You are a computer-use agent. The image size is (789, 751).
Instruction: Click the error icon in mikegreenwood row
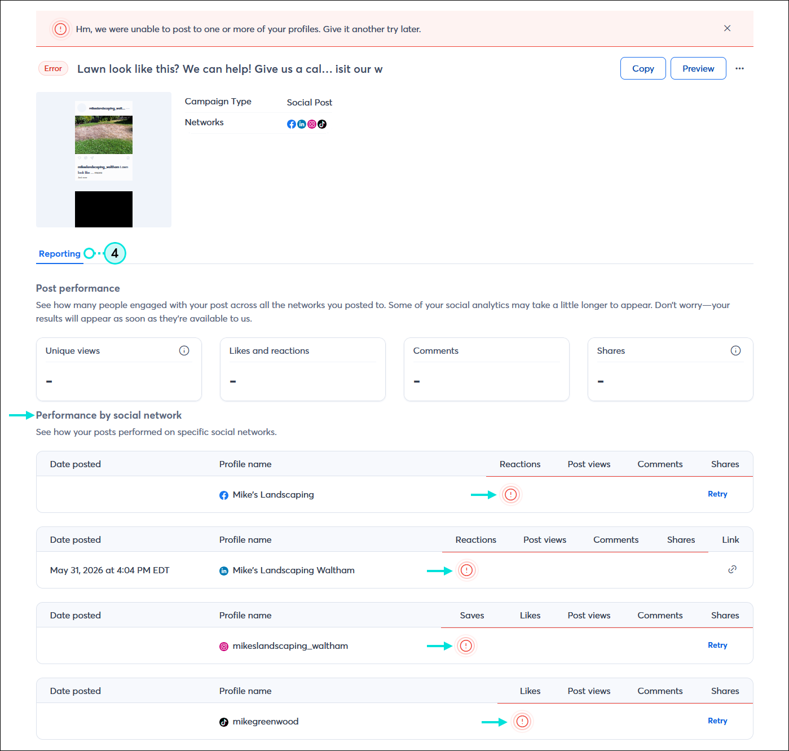click(x=522, y=721)
